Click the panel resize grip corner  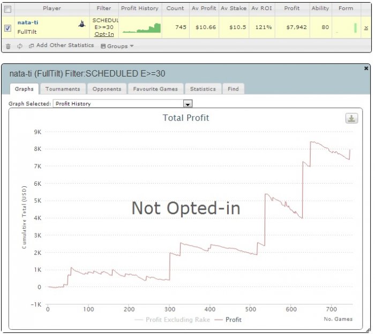coord(367,330)
